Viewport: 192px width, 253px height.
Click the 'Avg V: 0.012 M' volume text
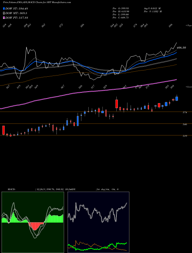pyautogui.click(x=152, y=8)
